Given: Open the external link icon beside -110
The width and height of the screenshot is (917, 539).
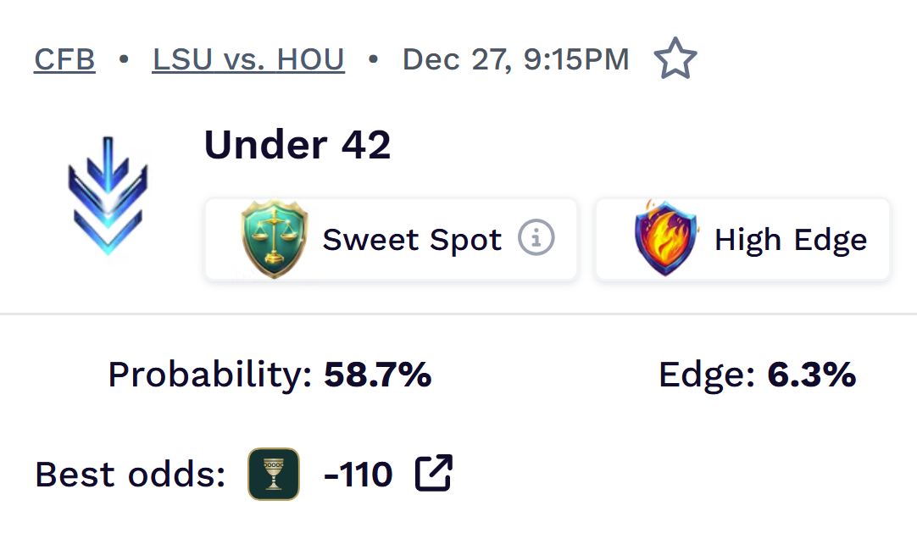Looking at the screenshot, I should (433, 473).
